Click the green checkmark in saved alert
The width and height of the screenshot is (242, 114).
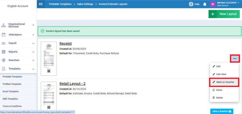(42, 31)
